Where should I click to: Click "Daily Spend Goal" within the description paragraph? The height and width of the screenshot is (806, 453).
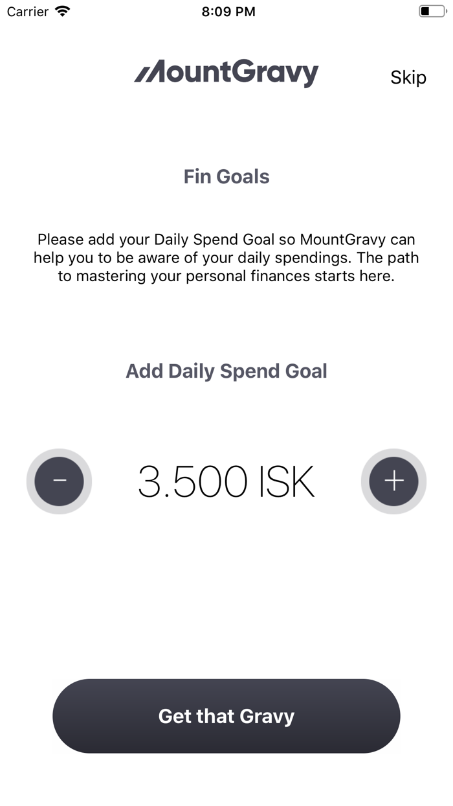215,240
